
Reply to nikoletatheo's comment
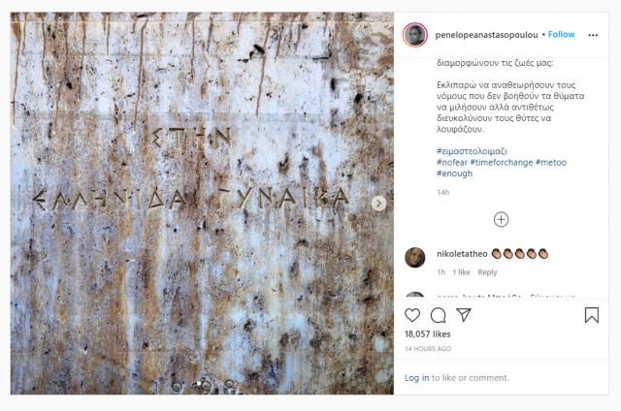[487, 272]
